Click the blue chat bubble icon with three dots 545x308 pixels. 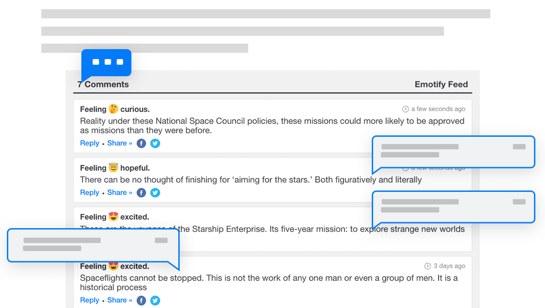tap(107, 62)
